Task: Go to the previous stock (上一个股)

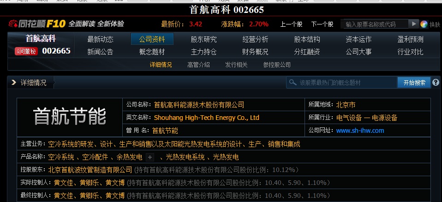Action: point(291,24)
